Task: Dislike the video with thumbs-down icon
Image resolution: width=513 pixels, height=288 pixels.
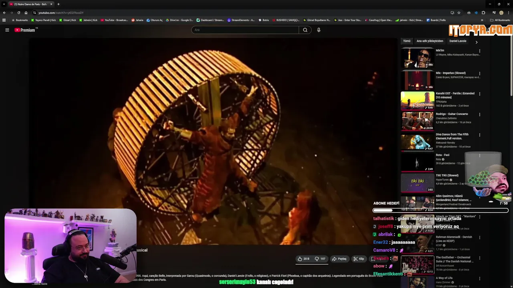Action: [x=320, y=259]
